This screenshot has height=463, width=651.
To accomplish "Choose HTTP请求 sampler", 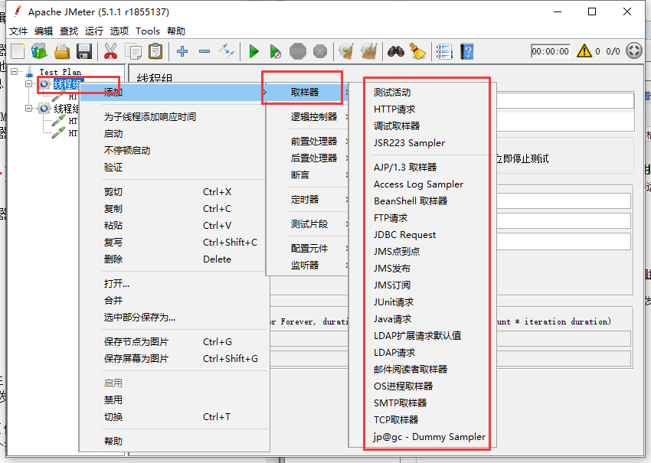I will click(423, 109).
